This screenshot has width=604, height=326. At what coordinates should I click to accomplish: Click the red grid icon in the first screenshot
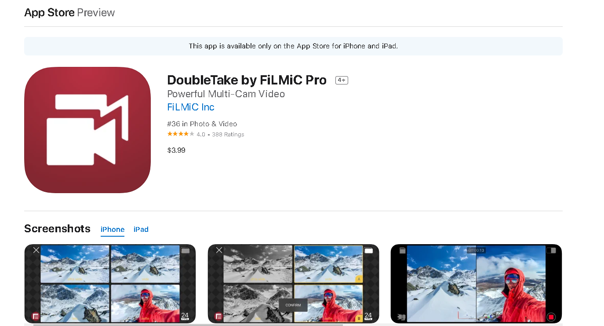click(35, 316)
